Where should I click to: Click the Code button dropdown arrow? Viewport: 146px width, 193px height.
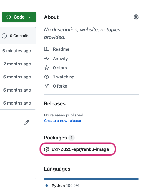[30, 17]
